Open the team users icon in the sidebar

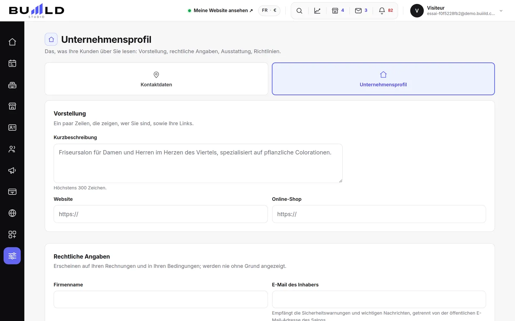(12, 149)
